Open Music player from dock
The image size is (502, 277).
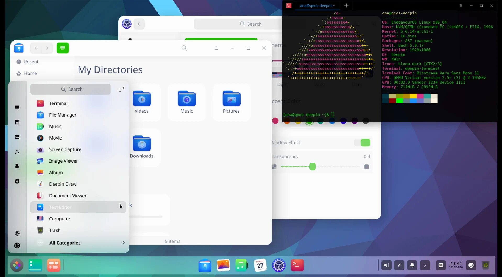coord(242,265)
